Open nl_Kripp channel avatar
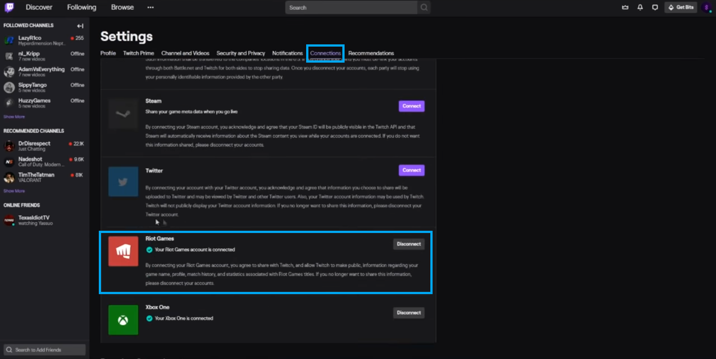 pyautogui.click(x=9, y=56)
